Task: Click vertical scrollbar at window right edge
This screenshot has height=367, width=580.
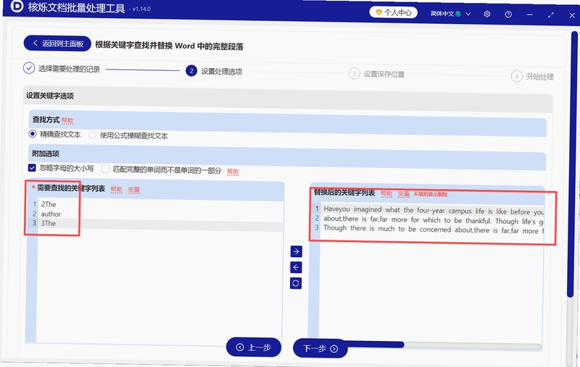Action: tap(573, 164)
